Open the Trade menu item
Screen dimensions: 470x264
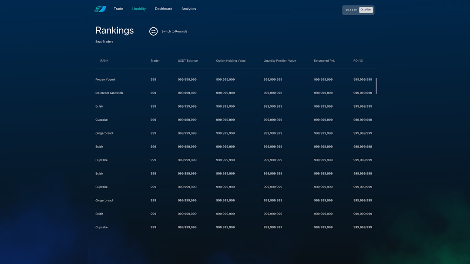(x=118, y=9)
